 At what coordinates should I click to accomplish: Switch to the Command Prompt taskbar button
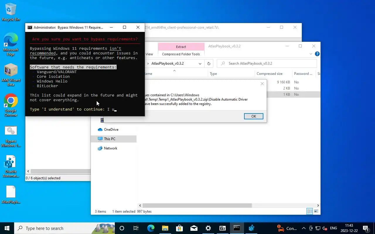pos(237,228)
